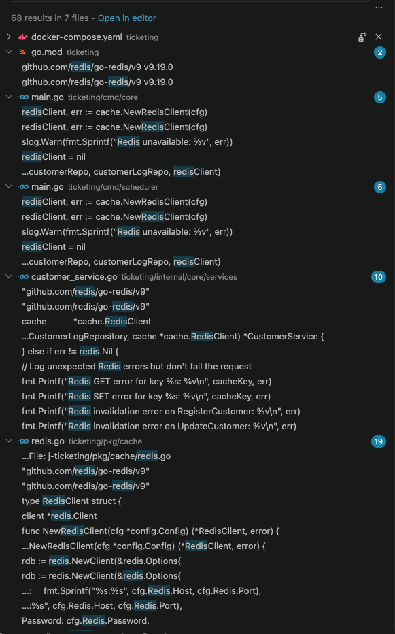Viewport: 395px width, 634px height.
Task: Click the go.mod file type icon
Action: pyautogui.click(x=23, y=52)
